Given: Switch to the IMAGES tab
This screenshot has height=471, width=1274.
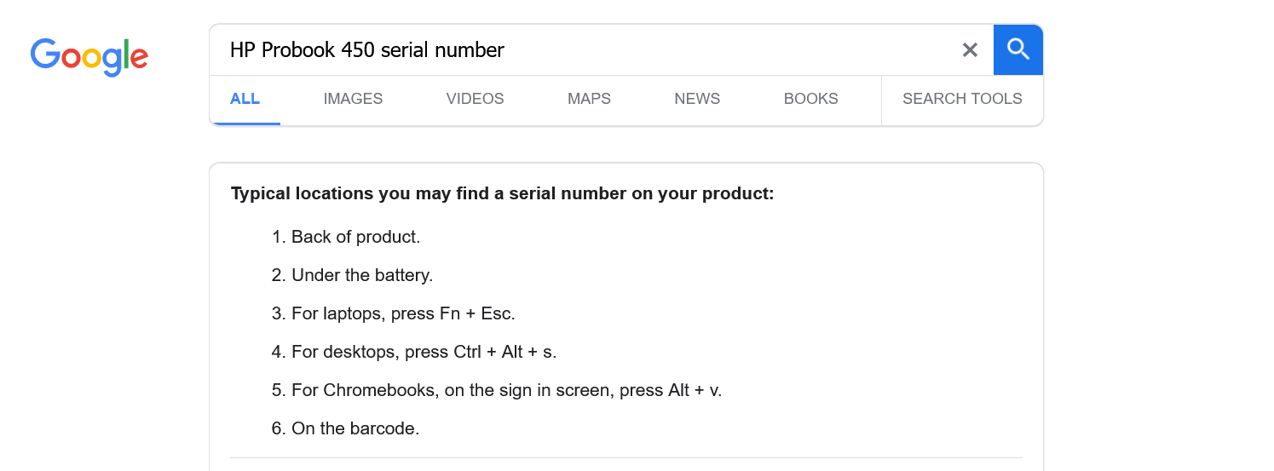Looking at the screenshot, I should (x=353, y=99).
